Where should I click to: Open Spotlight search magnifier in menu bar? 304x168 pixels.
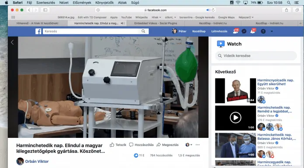tap(289, 3)
